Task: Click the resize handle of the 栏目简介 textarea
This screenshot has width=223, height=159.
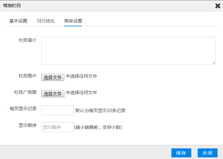Action: pyautogui.click(x=213, y=63)
